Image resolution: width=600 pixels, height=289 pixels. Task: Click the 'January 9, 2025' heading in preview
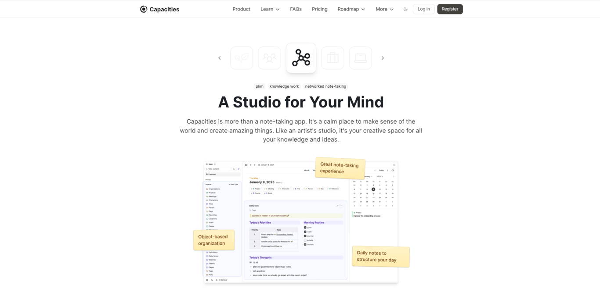coord(262,182)
